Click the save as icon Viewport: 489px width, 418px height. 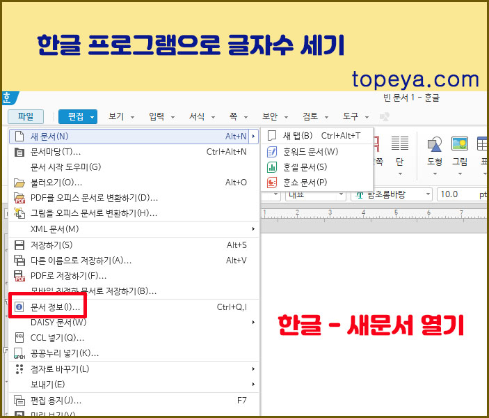tap(19, 261)
